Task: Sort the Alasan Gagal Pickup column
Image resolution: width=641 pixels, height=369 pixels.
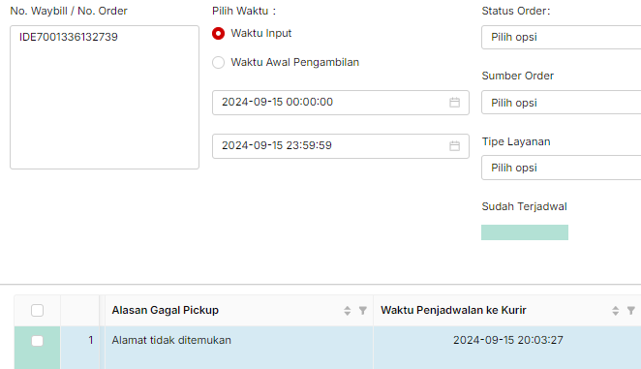Action: pyautogui.click(x=347, y=311)
